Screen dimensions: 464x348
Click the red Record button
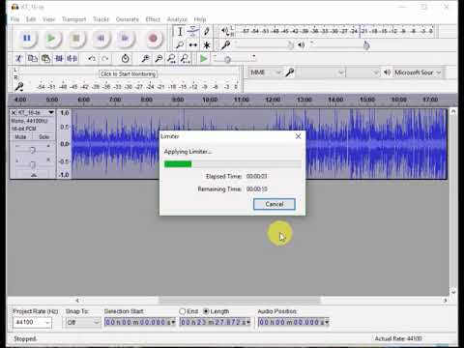pos(154,39)
